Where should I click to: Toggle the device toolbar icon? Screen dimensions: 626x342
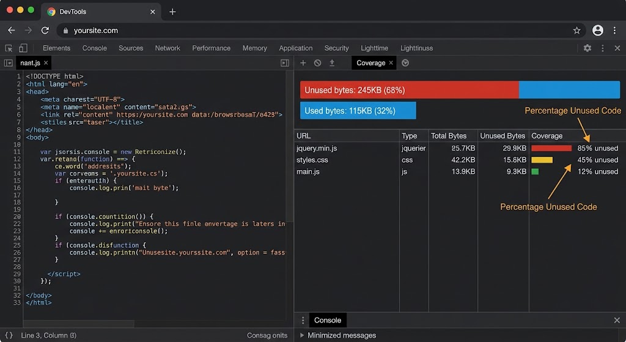click(23, 48)
